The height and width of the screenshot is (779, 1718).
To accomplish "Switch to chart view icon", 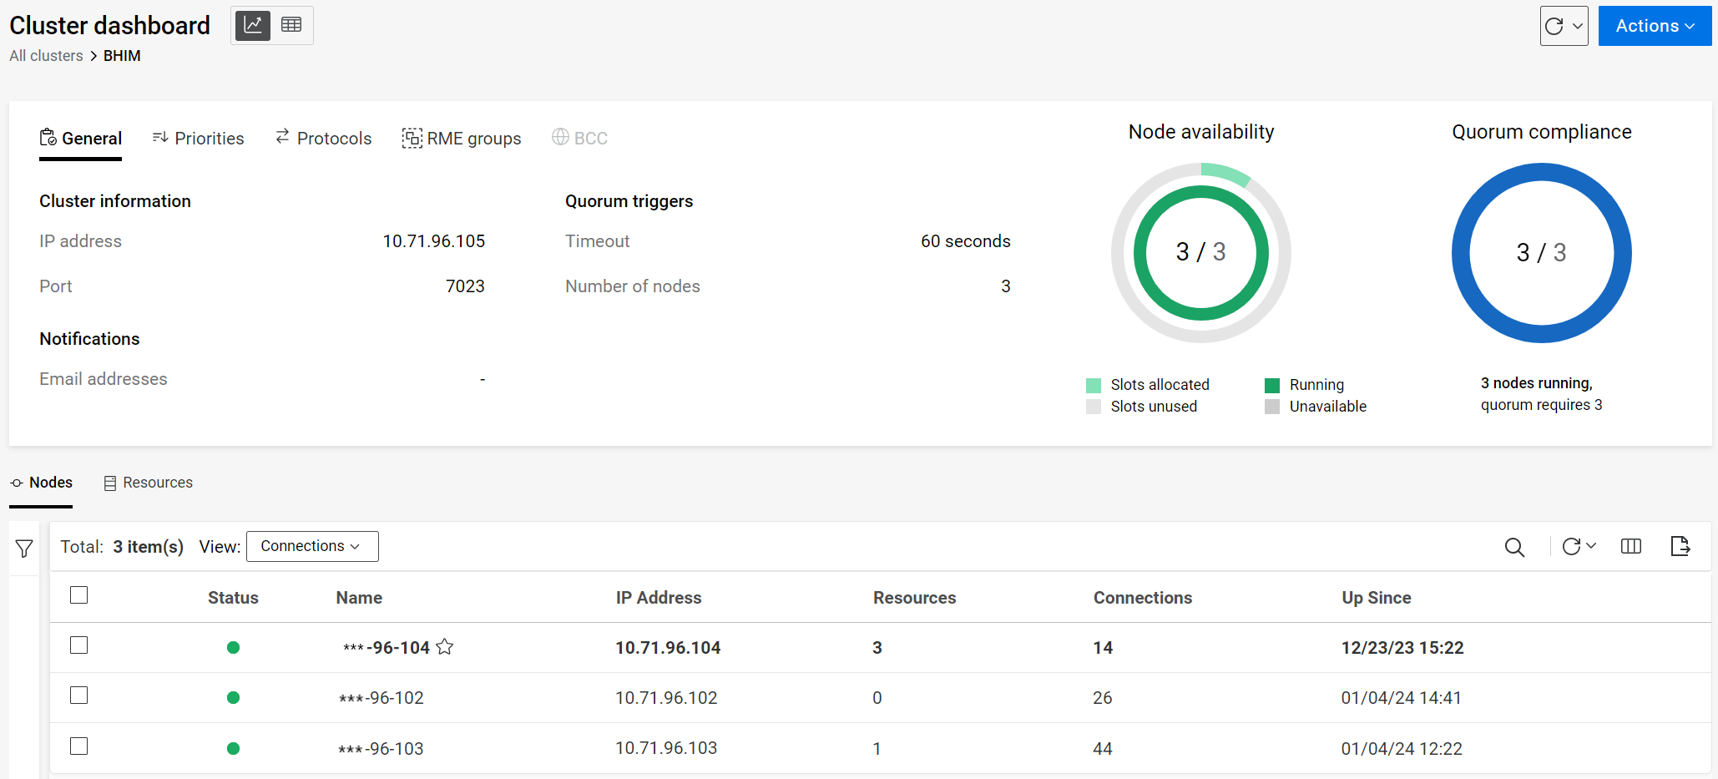I will (252, 25).
